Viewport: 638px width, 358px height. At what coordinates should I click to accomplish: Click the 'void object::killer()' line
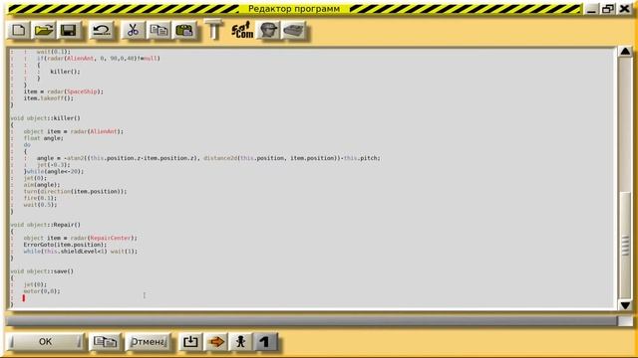point(46,118)
